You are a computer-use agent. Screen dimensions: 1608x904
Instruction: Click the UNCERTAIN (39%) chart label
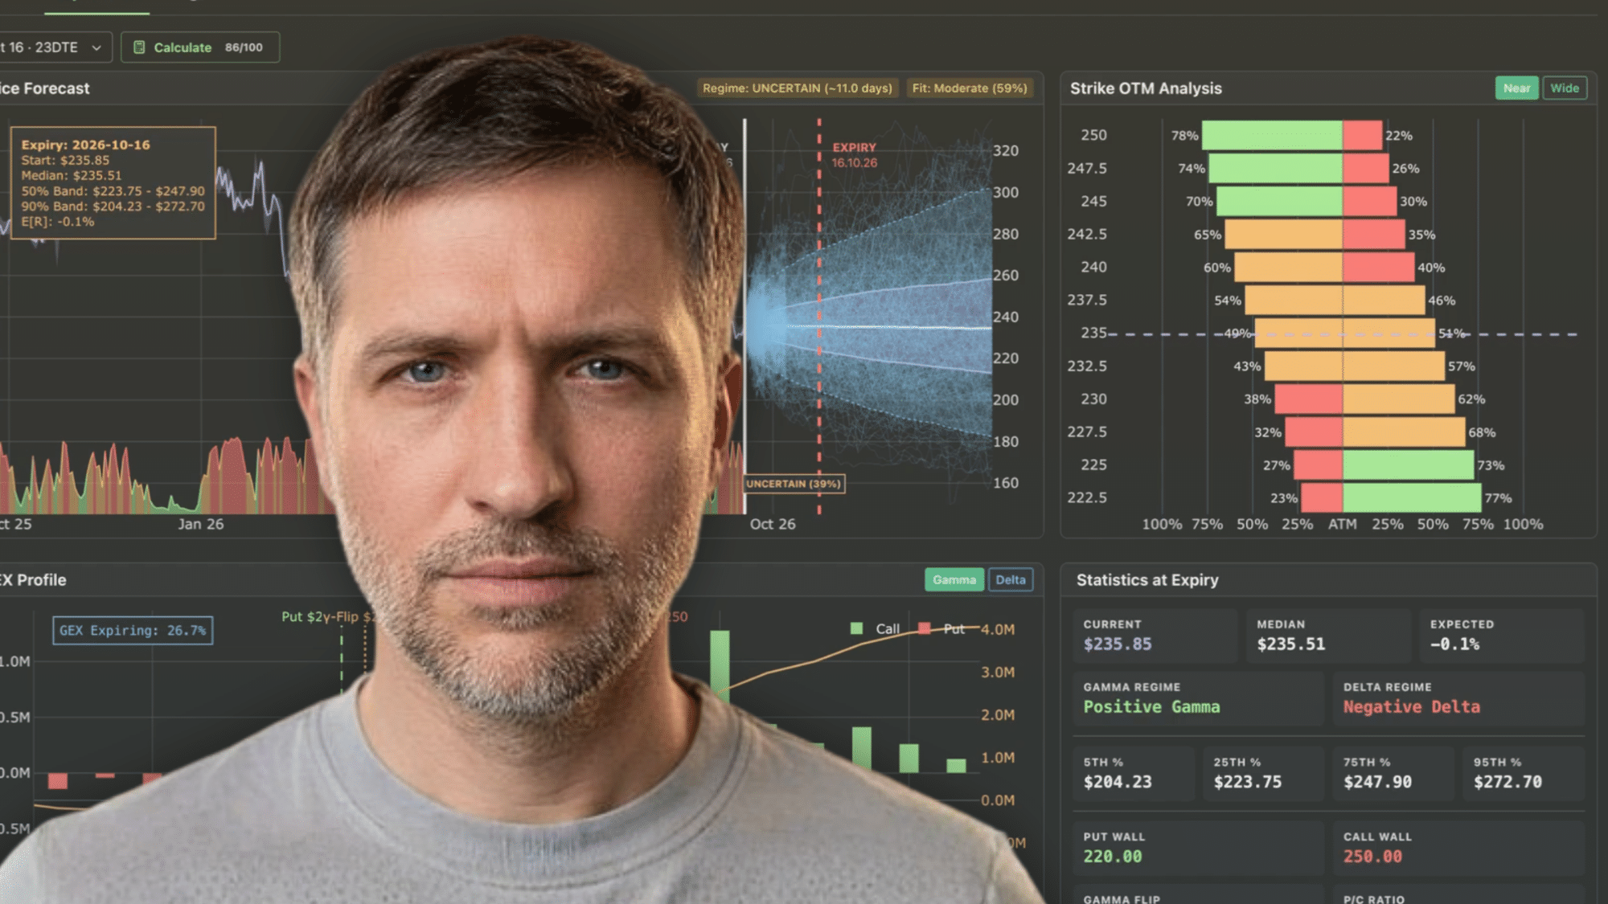pos(794,484)
